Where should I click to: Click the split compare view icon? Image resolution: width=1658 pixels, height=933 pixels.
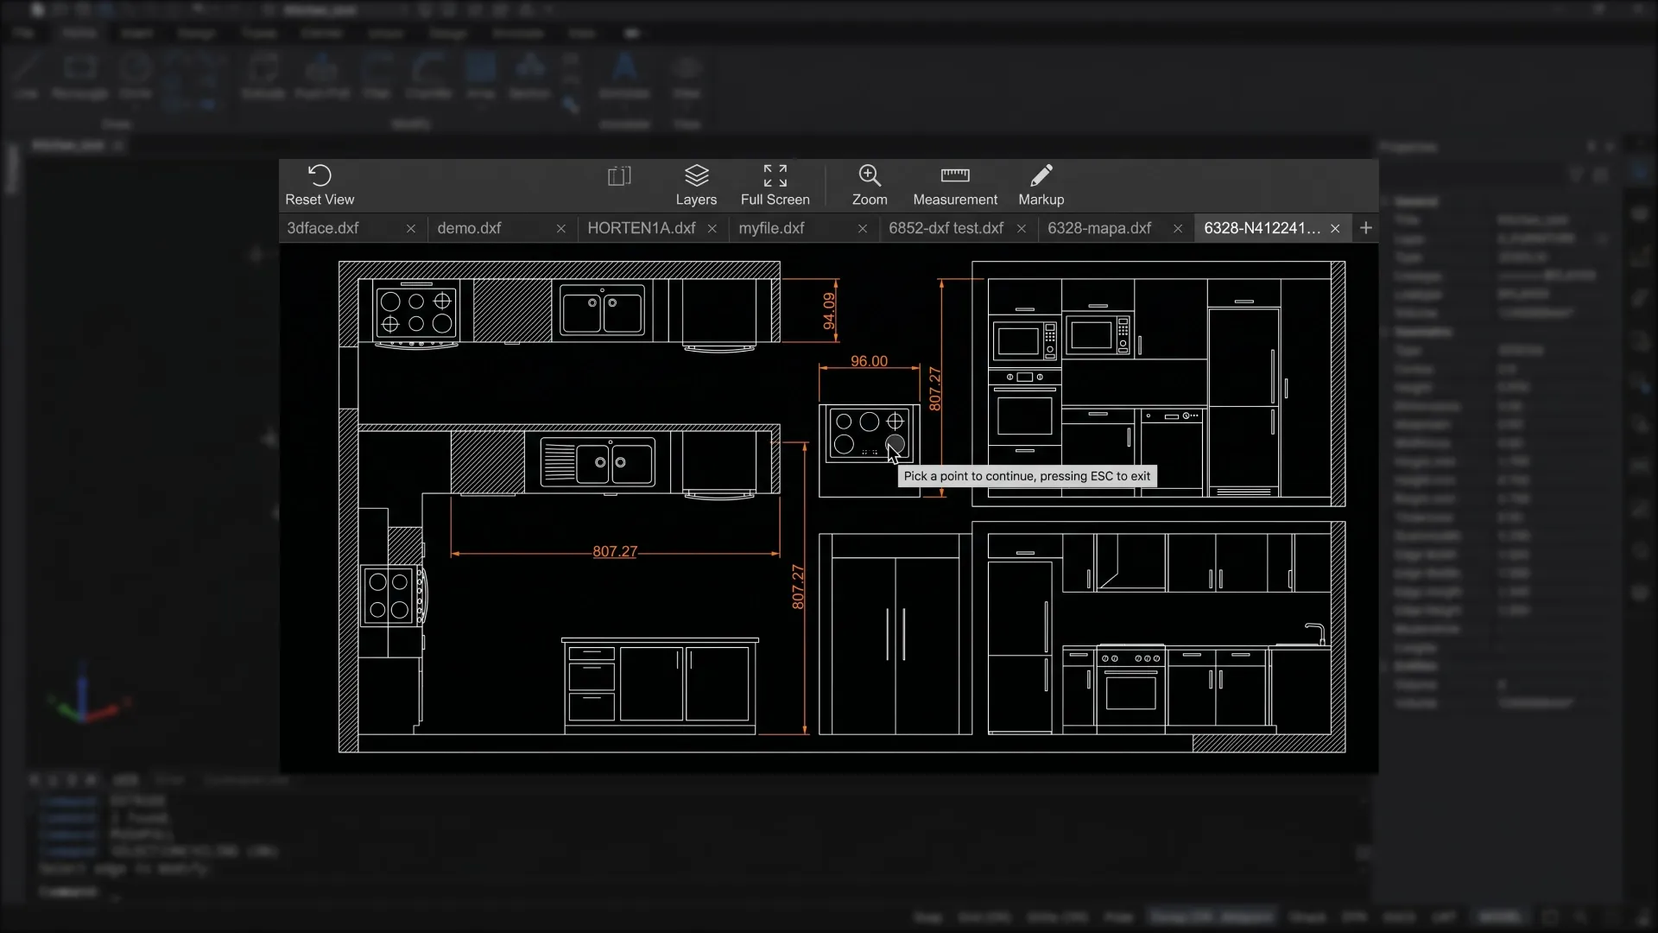619,177
